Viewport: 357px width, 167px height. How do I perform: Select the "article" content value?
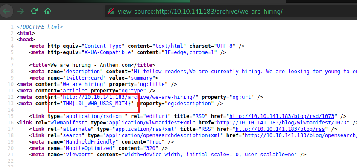click(x=74, y=91)
